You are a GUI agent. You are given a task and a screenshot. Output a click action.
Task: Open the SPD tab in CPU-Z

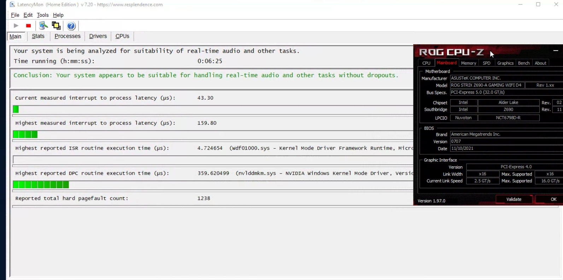[x=487, y=63]
